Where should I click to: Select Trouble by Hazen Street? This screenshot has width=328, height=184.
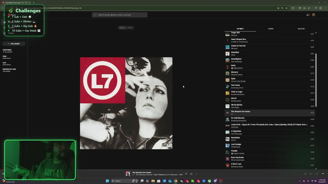point(270,152)
